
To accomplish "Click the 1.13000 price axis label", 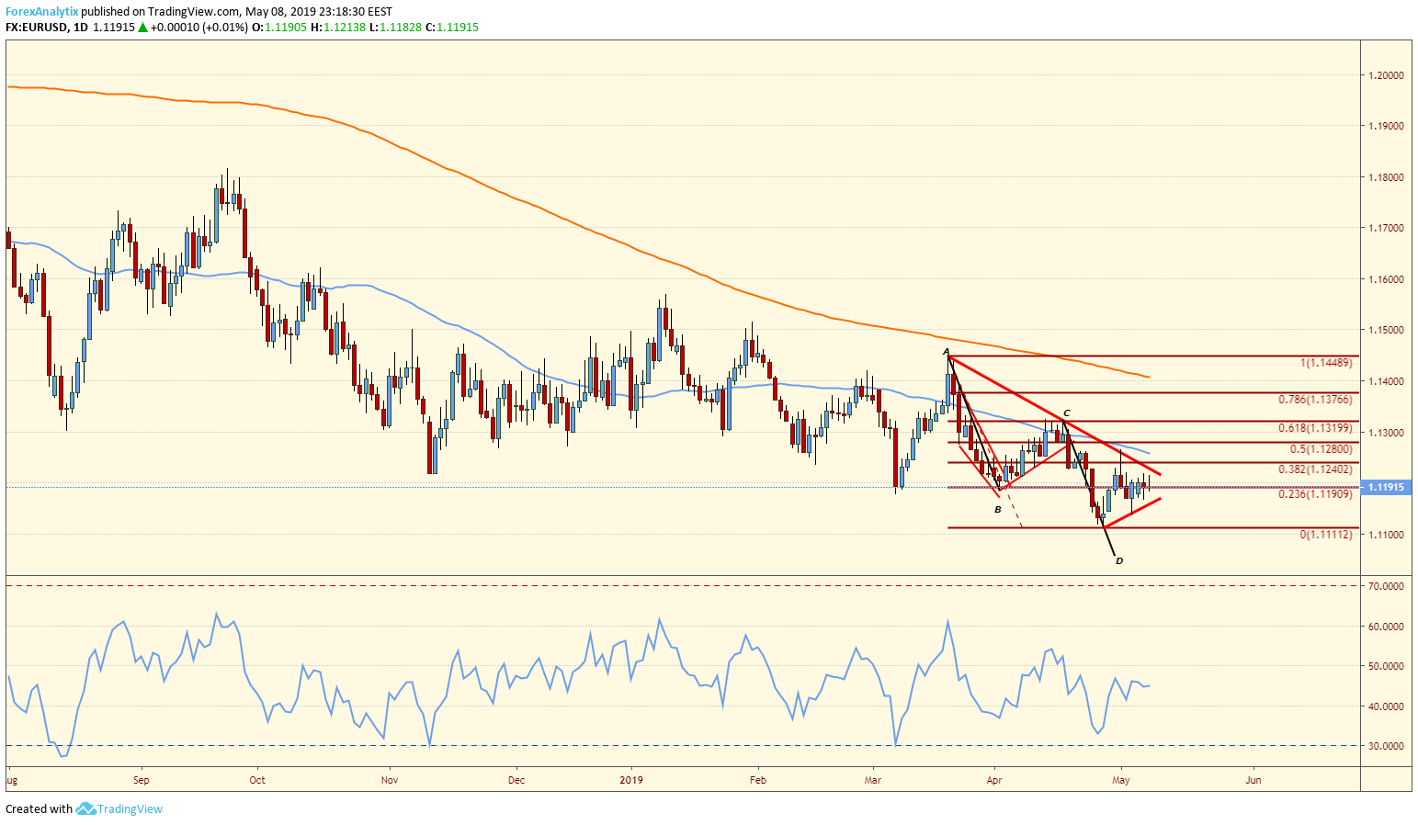I will coord(1386,433).
